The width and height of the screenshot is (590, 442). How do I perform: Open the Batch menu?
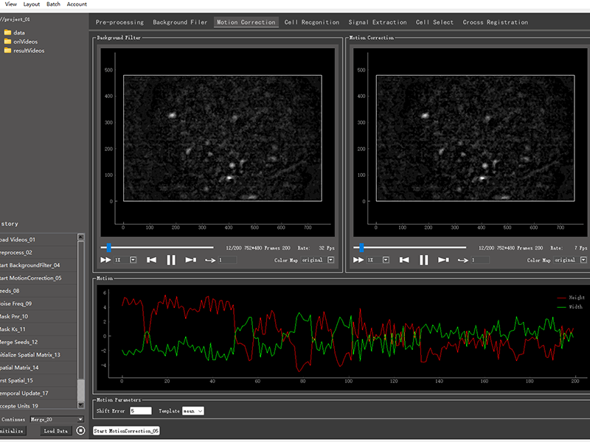pyautogui.click(x=53, y=4)
